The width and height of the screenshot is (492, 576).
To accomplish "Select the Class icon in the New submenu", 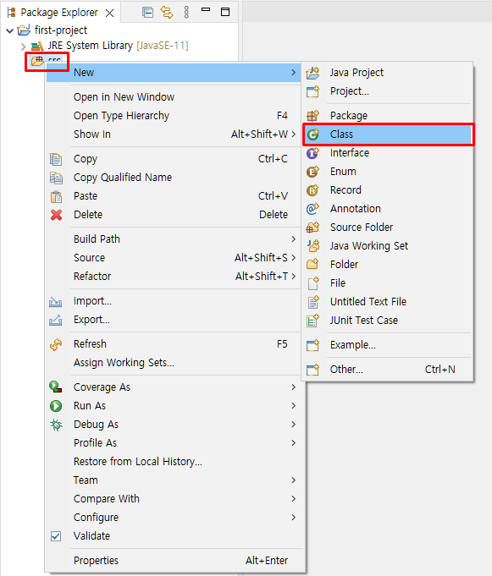I will click(x=313, y=134).
